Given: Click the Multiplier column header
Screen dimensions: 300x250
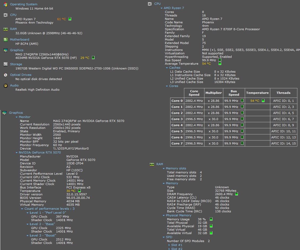Looking at the screenshot, I should click(213, 93).
